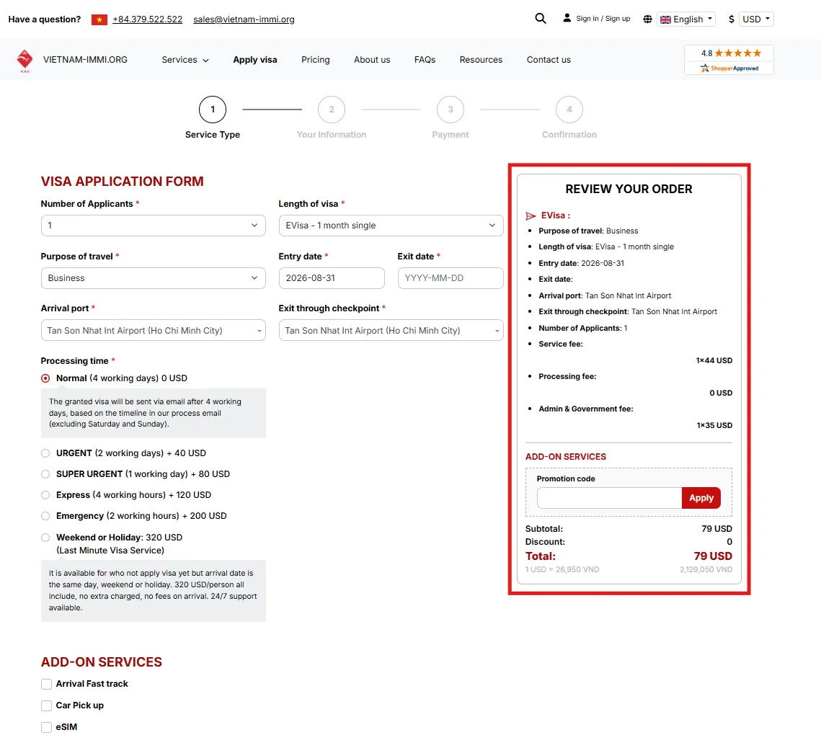
Task: Click the dollar sign currency icon
Action: coord(732,19)
